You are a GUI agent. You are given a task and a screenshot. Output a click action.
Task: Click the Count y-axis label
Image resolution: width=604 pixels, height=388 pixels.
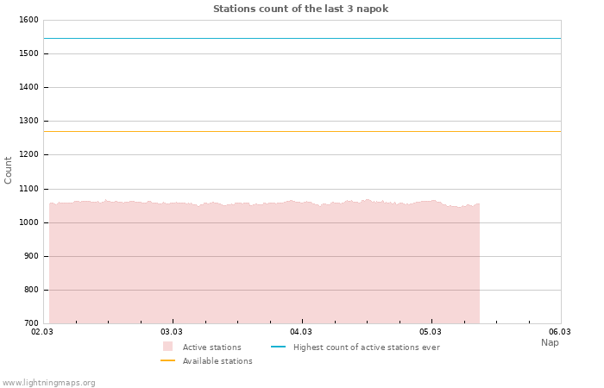click(9, 170)
